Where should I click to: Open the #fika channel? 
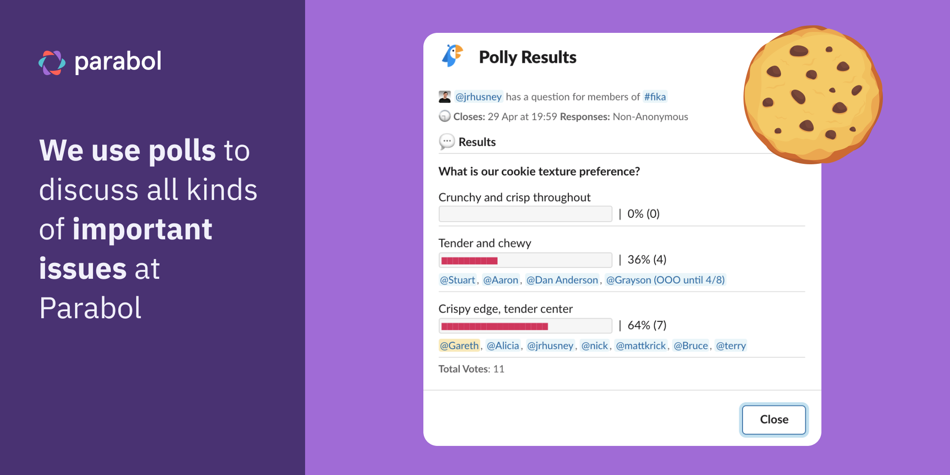[x=654, y=97]
